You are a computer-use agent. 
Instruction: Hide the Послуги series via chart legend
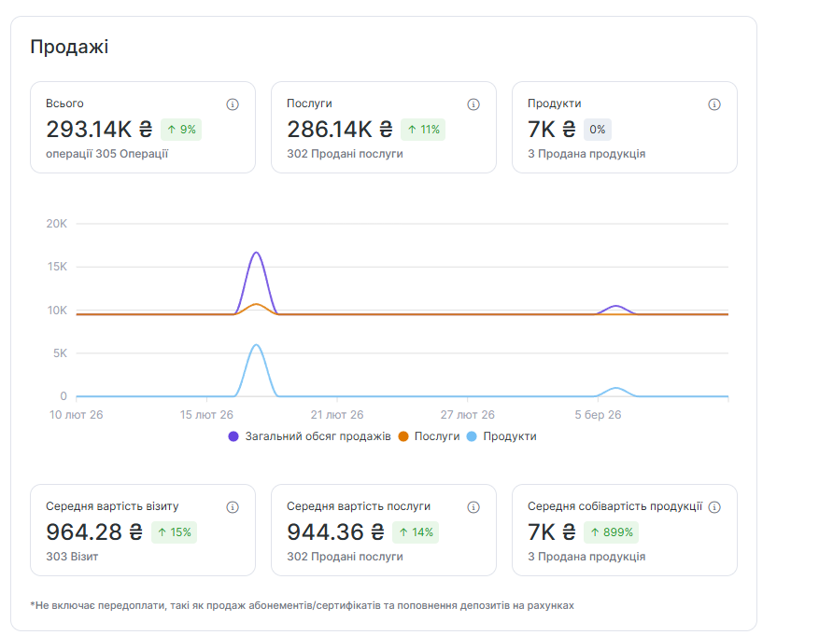tap(429, 436)
